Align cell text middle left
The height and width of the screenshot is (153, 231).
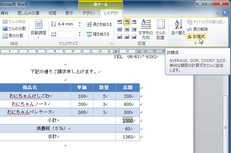point(119,29)
